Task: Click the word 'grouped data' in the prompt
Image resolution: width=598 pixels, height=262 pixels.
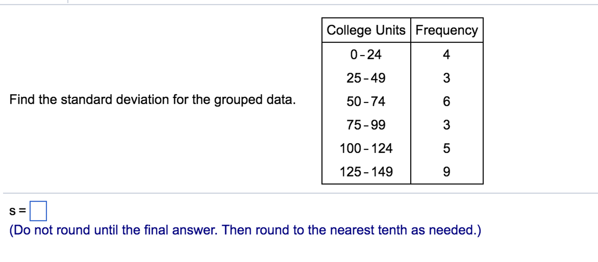Action: 255,100
